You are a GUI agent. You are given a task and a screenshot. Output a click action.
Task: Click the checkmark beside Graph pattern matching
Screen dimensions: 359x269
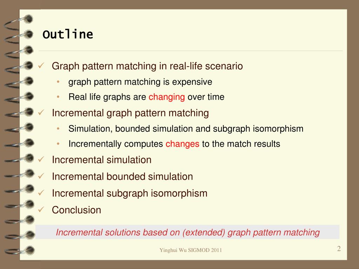tap(41, 66)
